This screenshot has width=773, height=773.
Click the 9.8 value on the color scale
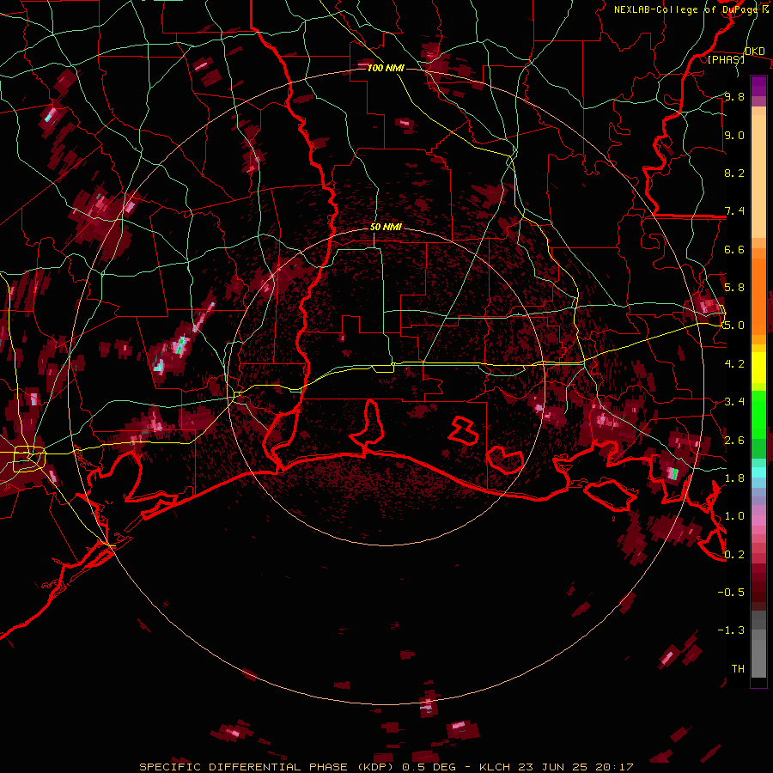tap(734, 96)
